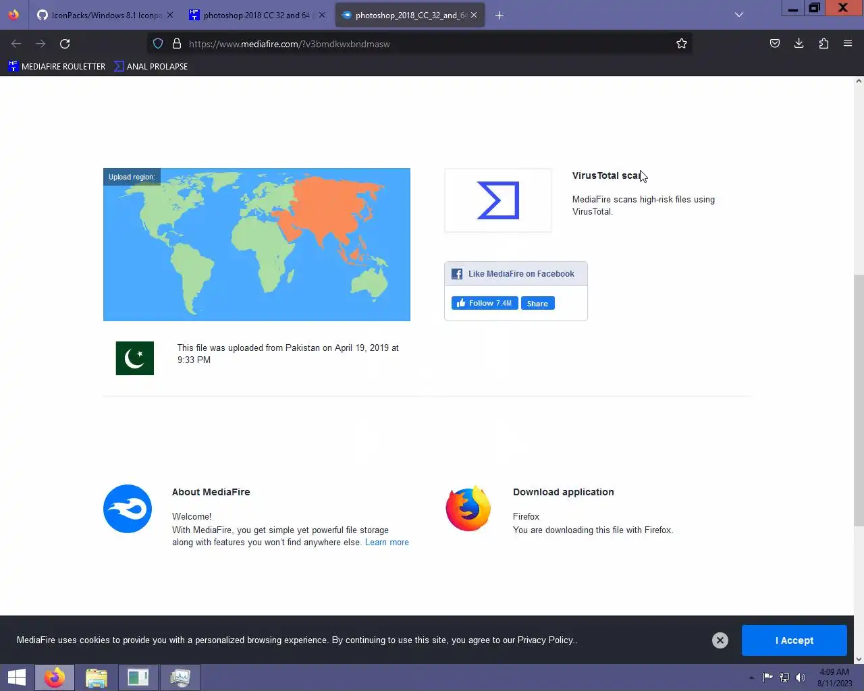The height and width of the screenshot is (691, 864).
Task: Go back to the previous page
Action: [16, 44]
